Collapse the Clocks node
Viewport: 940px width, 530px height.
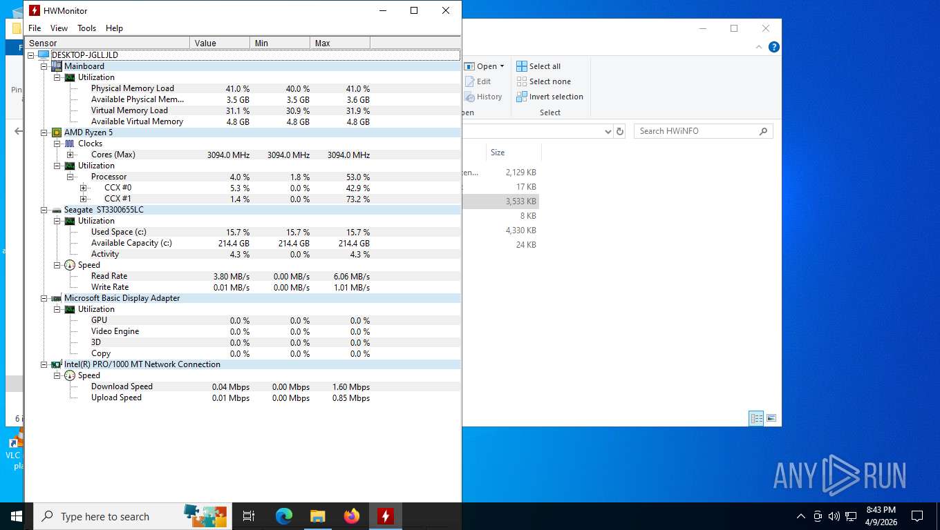click(x=57, y=144)
